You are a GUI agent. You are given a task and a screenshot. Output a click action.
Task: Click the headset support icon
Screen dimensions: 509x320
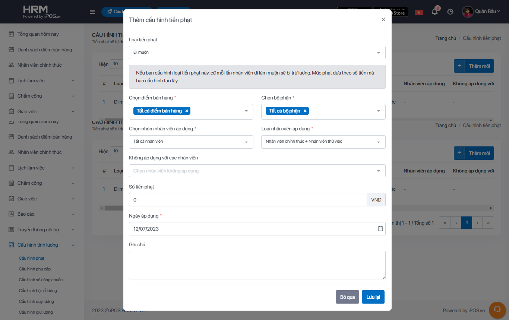(x=497, y=310)
